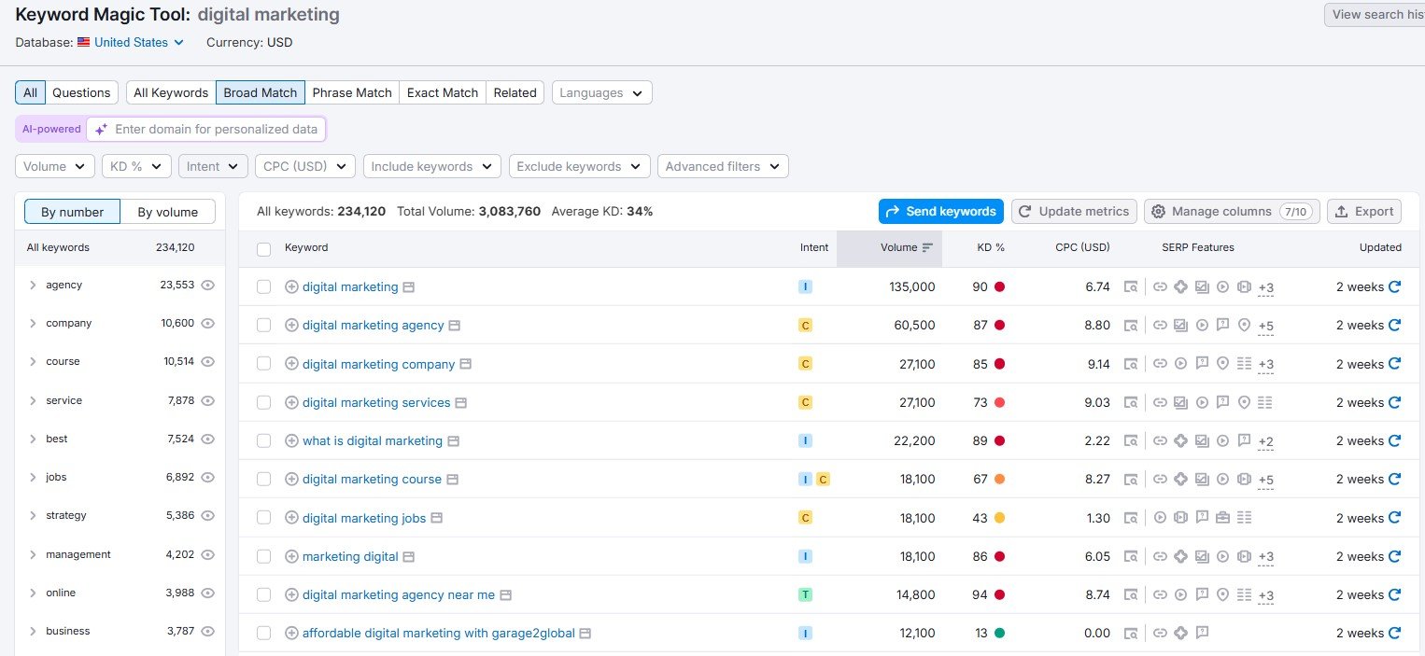
Task: Open SERP preview for digital marketing keyword
Action: tap(408, 286)
